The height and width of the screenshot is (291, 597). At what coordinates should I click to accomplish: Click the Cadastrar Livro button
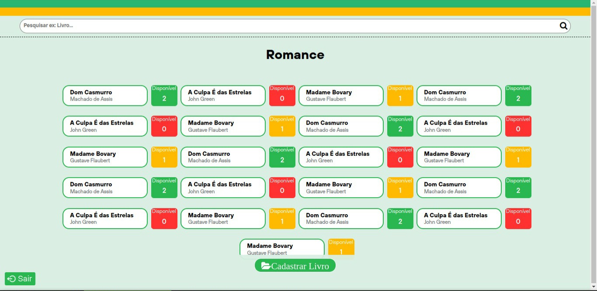(x=295, y=266)
